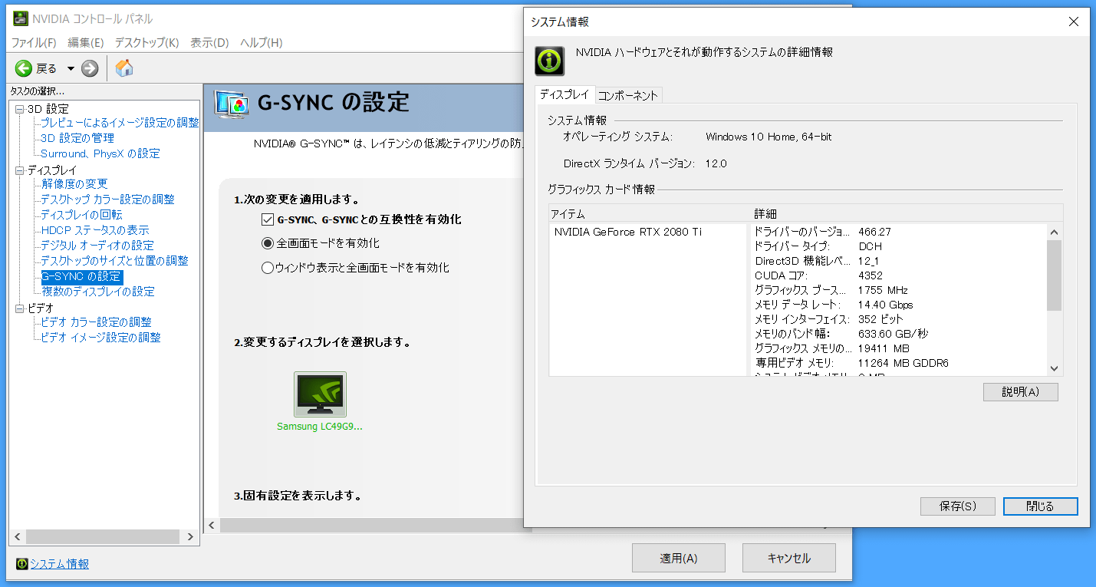Image resolution: width=1096 pixels, height=587 pixels.
Task: Select ビデオ カラー設定の調整 tree item
Action: pos(96,322)
